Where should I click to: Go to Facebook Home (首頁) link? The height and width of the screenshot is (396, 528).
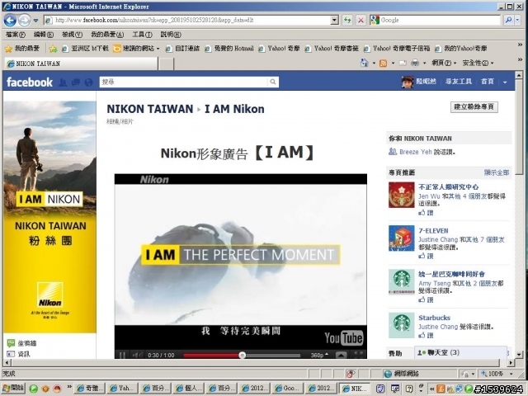488,82
